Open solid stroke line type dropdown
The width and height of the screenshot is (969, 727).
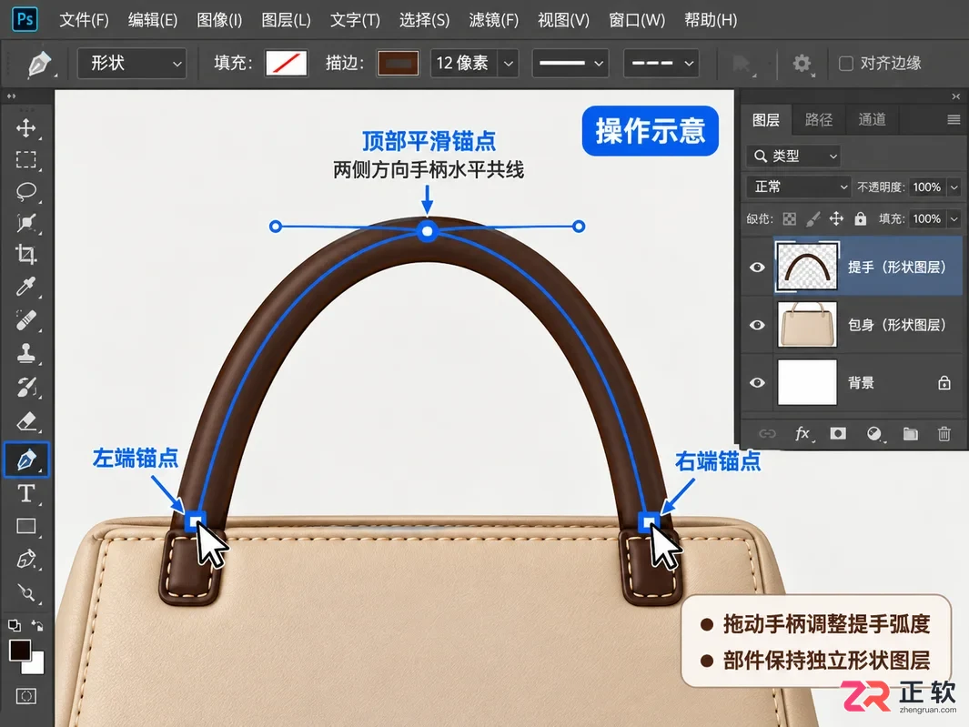pos(570,63)
